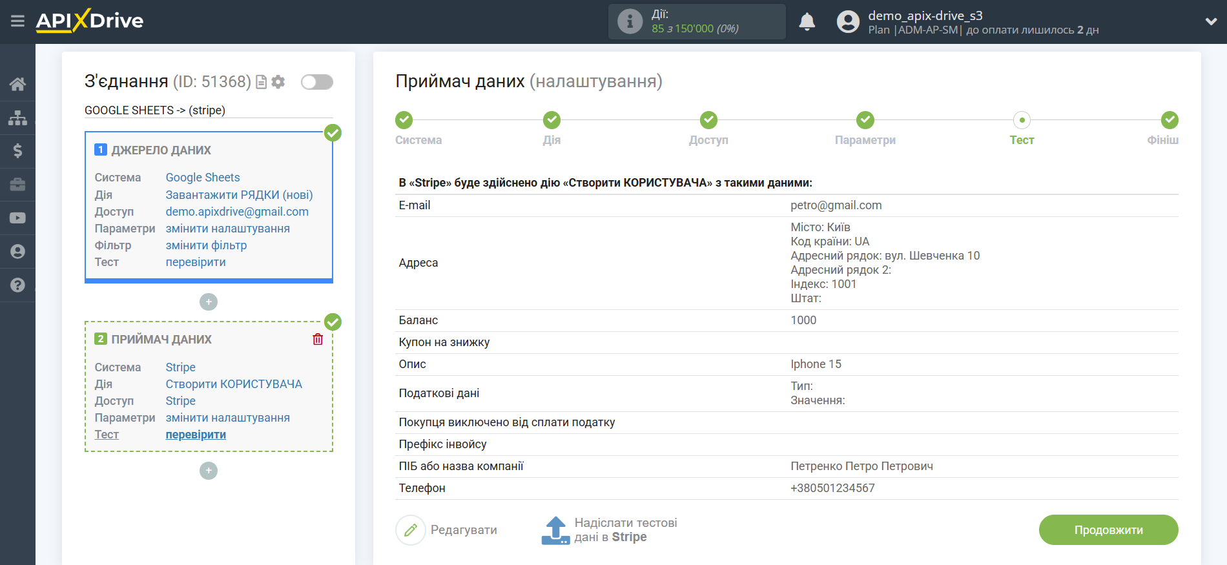This screenshot has width=1227, height=565.
Task: Open receiver Stripe system link
Action: pos(180,367)
